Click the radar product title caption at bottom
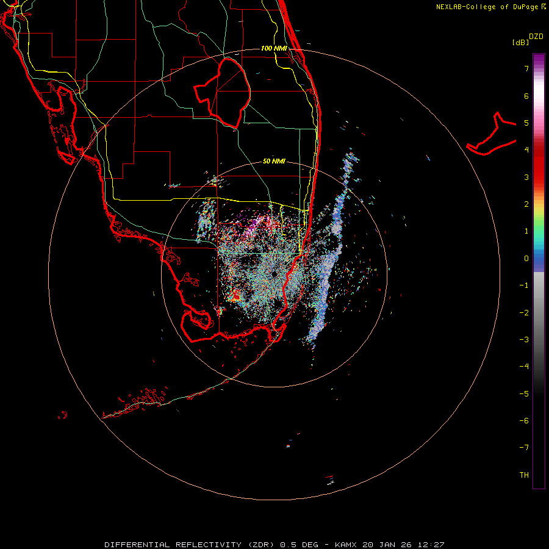549x549 pixels. pyautogui.click(x=274, y=545)
